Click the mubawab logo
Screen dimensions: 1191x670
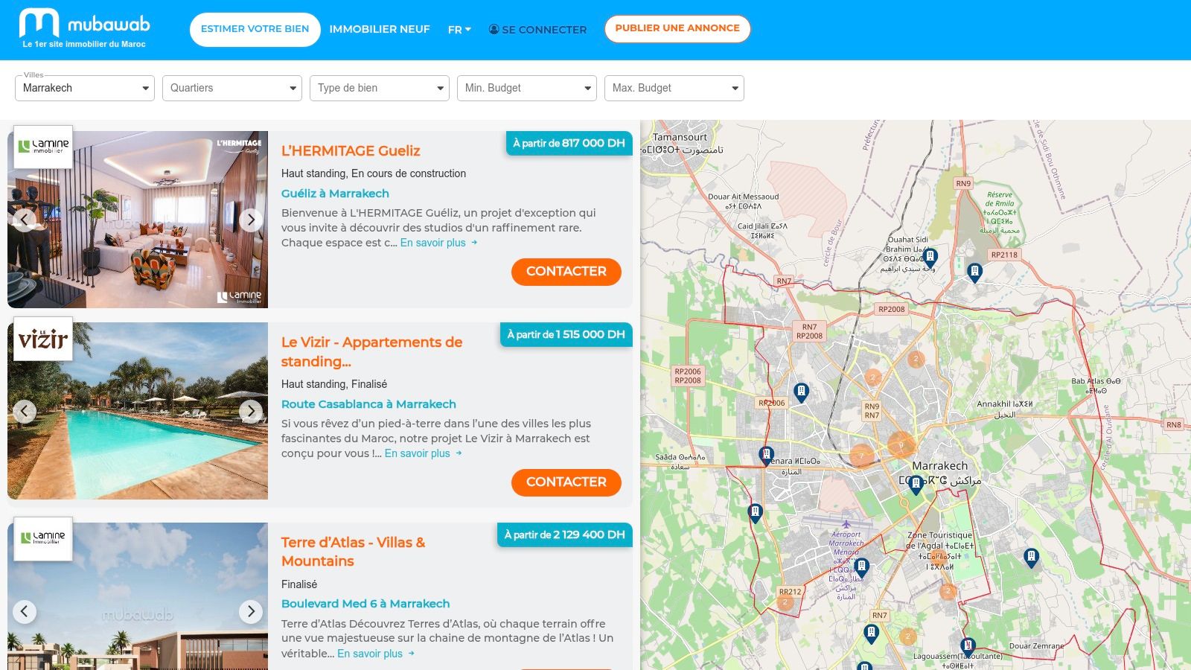pos(84,28)
